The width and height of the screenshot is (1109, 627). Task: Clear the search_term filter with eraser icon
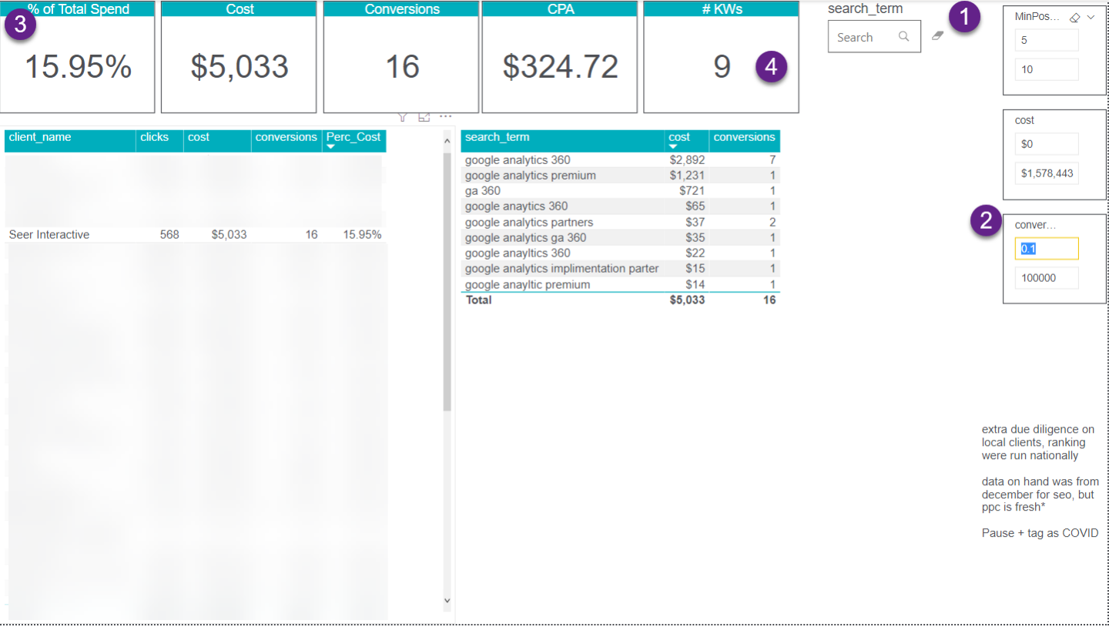(937, 35)
